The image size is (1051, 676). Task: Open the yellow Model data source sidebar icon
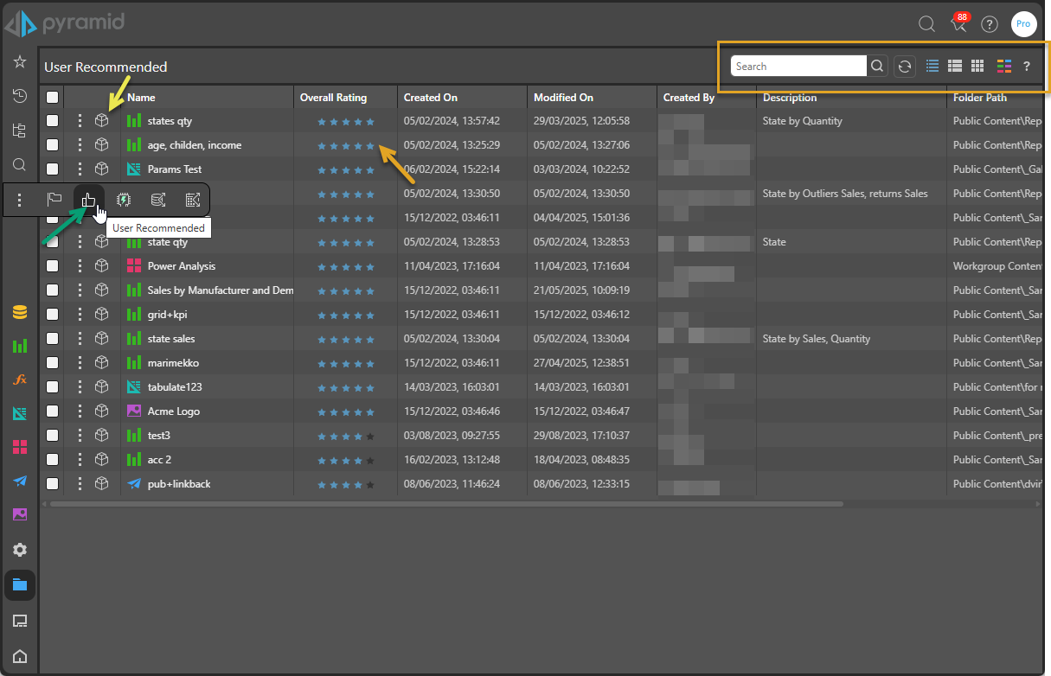click(19, 313)
